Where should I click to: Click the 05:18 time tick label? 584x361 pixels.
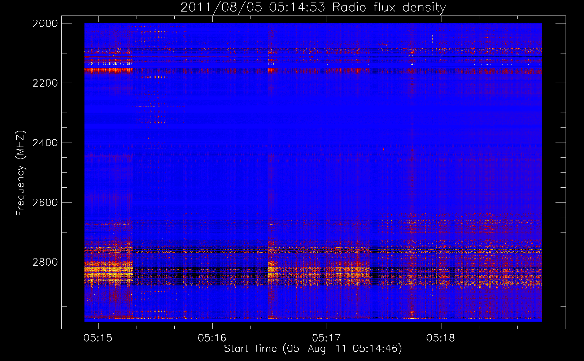pyautogui.click(x=441, y=338)
